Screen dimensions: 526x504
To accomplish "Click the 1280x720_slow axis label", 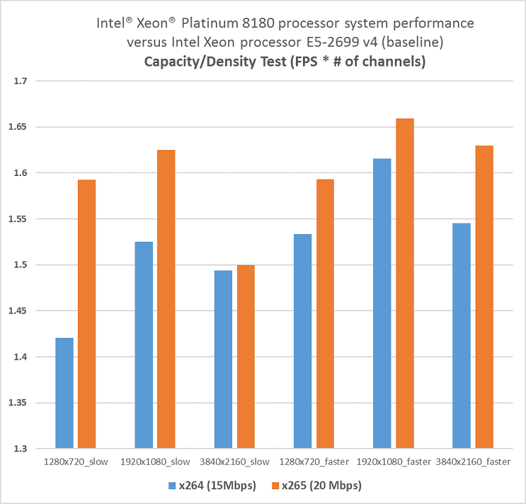I will (x=76, y=462).
